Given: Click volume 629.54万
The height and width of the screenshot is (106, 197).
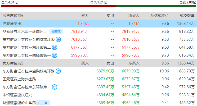Looking at the screenshot, I should 187,79.
